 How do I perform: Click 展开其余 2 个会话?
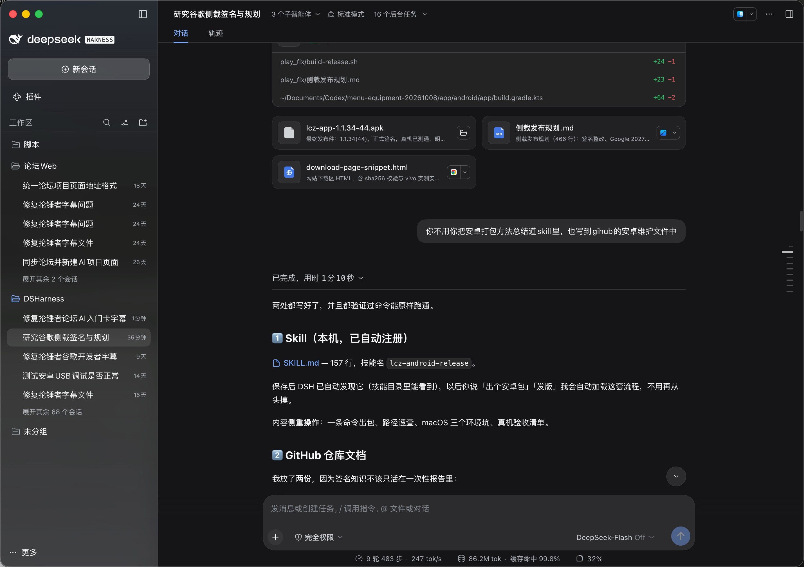50,279
